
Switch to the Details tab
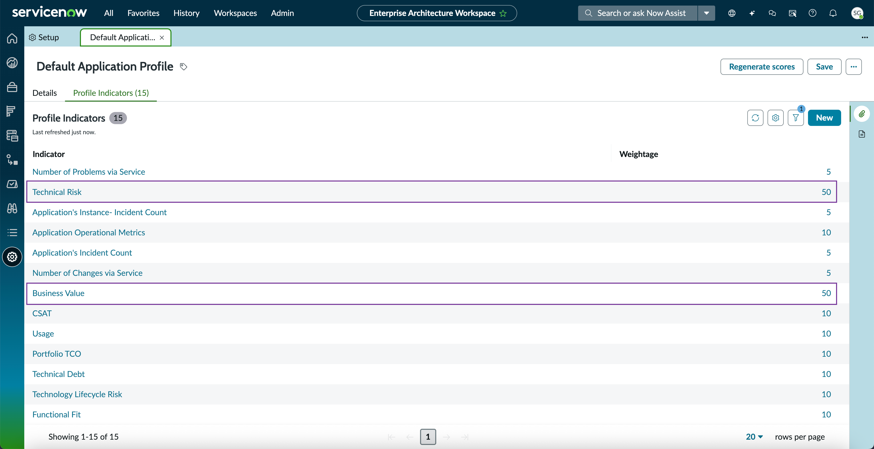click(45, 93)
